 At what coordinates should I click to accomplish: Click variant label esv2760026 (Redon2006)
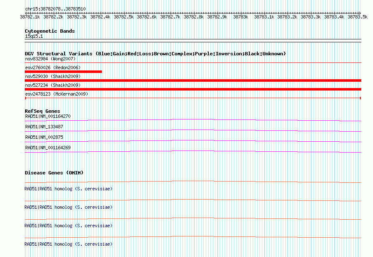pyautogui.click(x=53, y=67)
